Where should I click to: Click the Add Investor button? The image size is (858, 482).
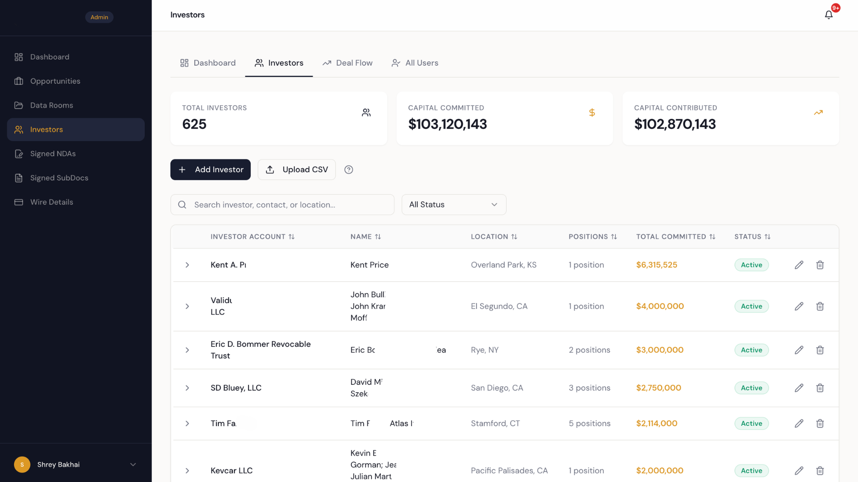pos(210,170)
